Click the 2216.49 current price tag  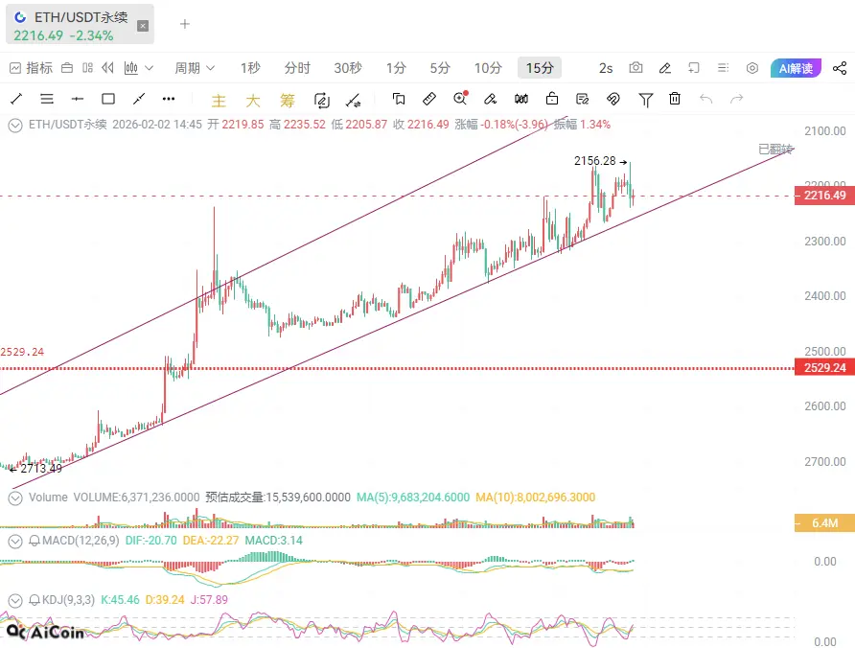pos(824,196)
